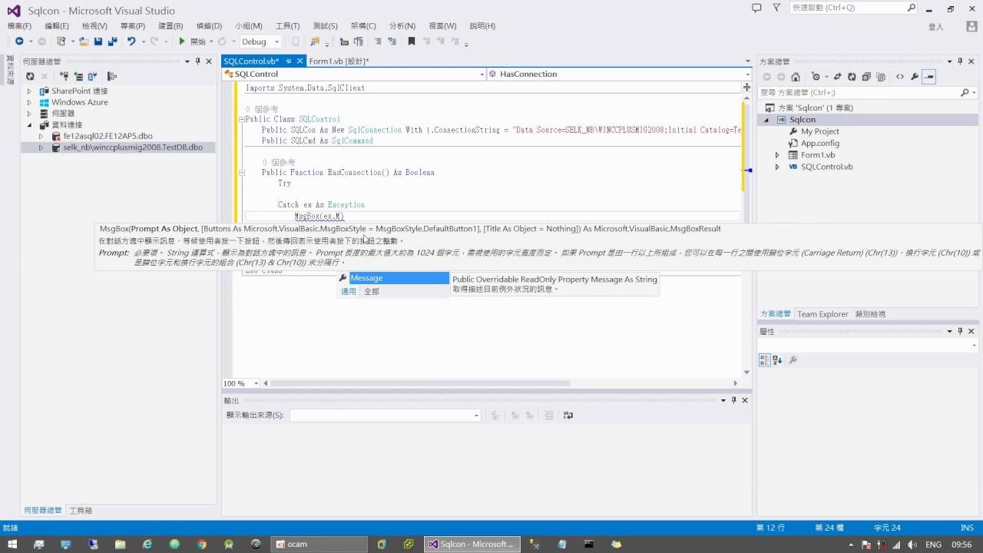Click the feedback speech bubble icon
The image size is (983, 553).
756,8
